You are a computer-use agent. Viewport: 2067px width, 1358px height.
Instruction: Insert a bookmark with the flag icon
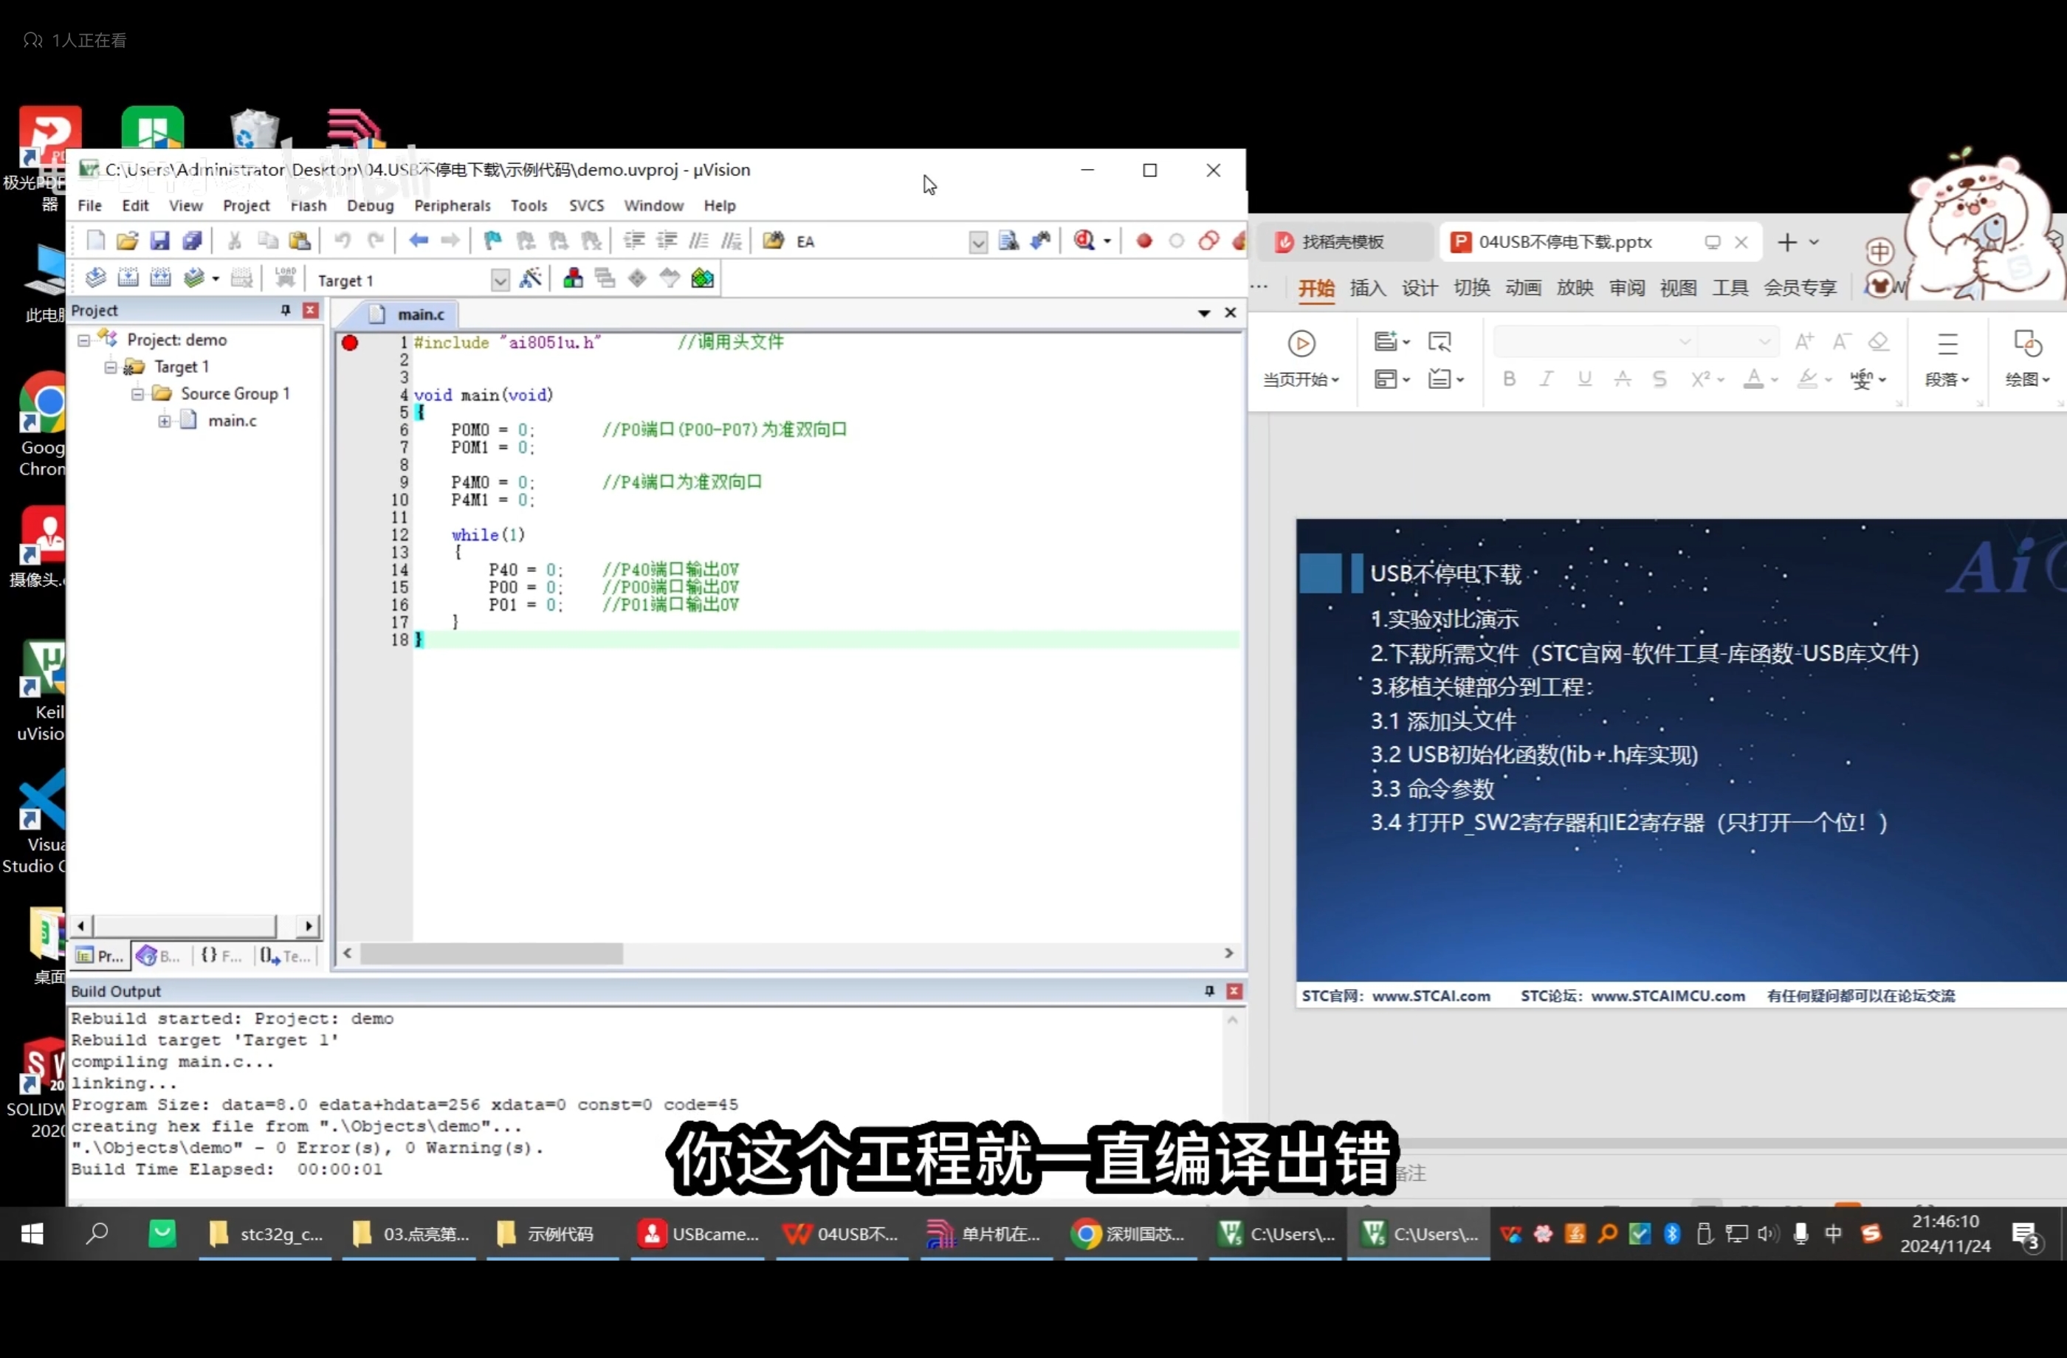(492, 241)
